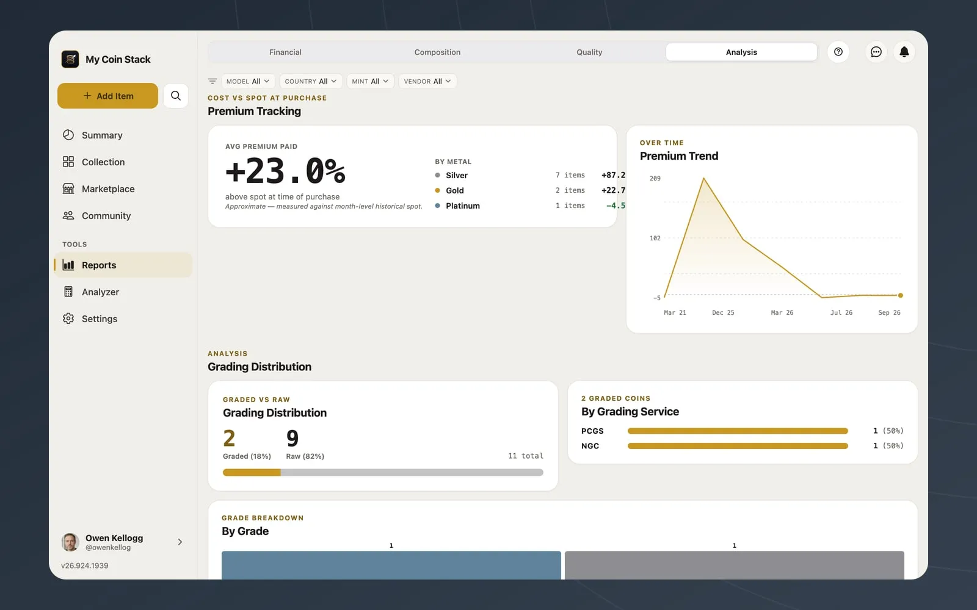The image size is (977, 610).
Task: Click the +23.0% average premium value
Action: point(285,171)
